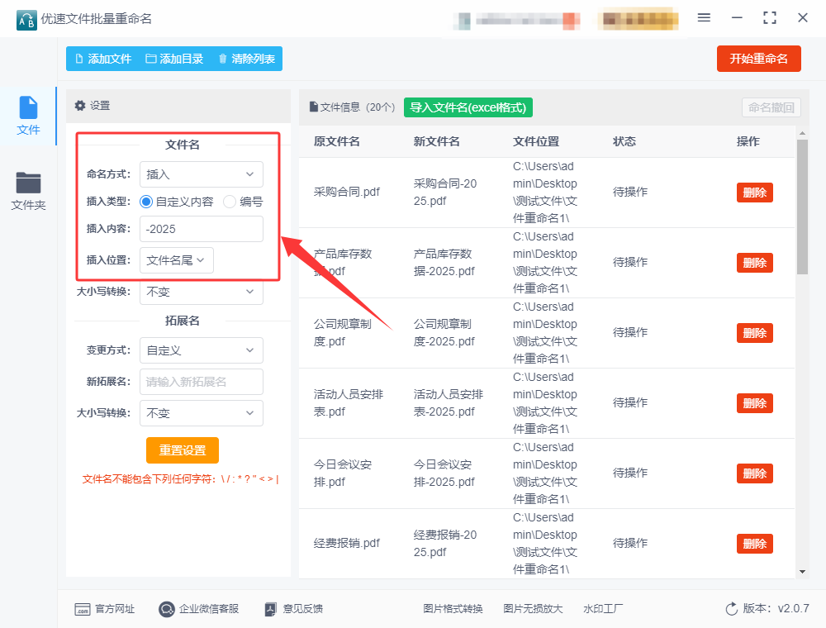The image size is (826, 628).
Task: Delete the 采购合同.pdf row
Action: tap(754, 193)
